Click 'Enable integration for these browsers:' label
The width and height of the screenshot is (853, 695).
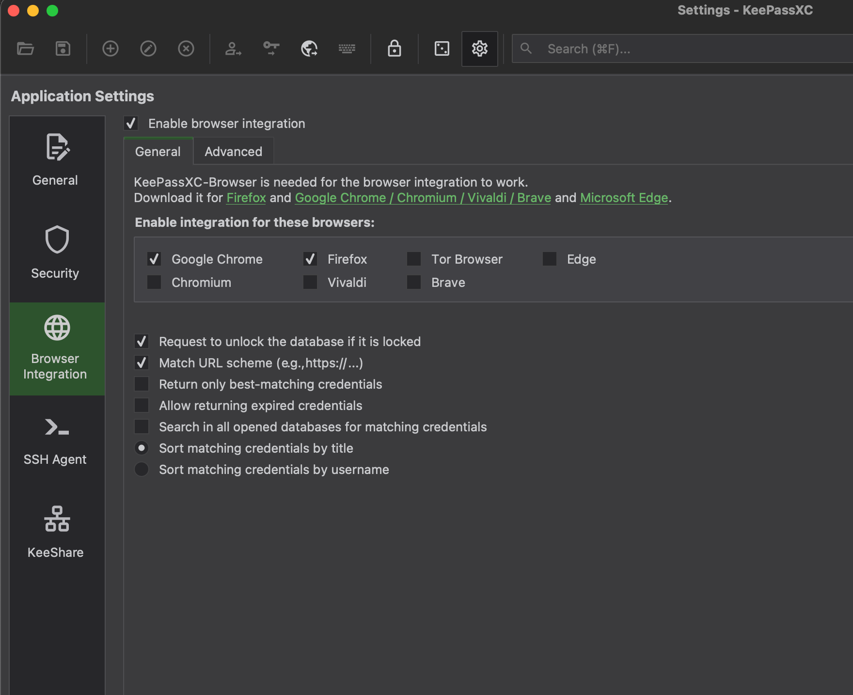click(x=254, y=222)
